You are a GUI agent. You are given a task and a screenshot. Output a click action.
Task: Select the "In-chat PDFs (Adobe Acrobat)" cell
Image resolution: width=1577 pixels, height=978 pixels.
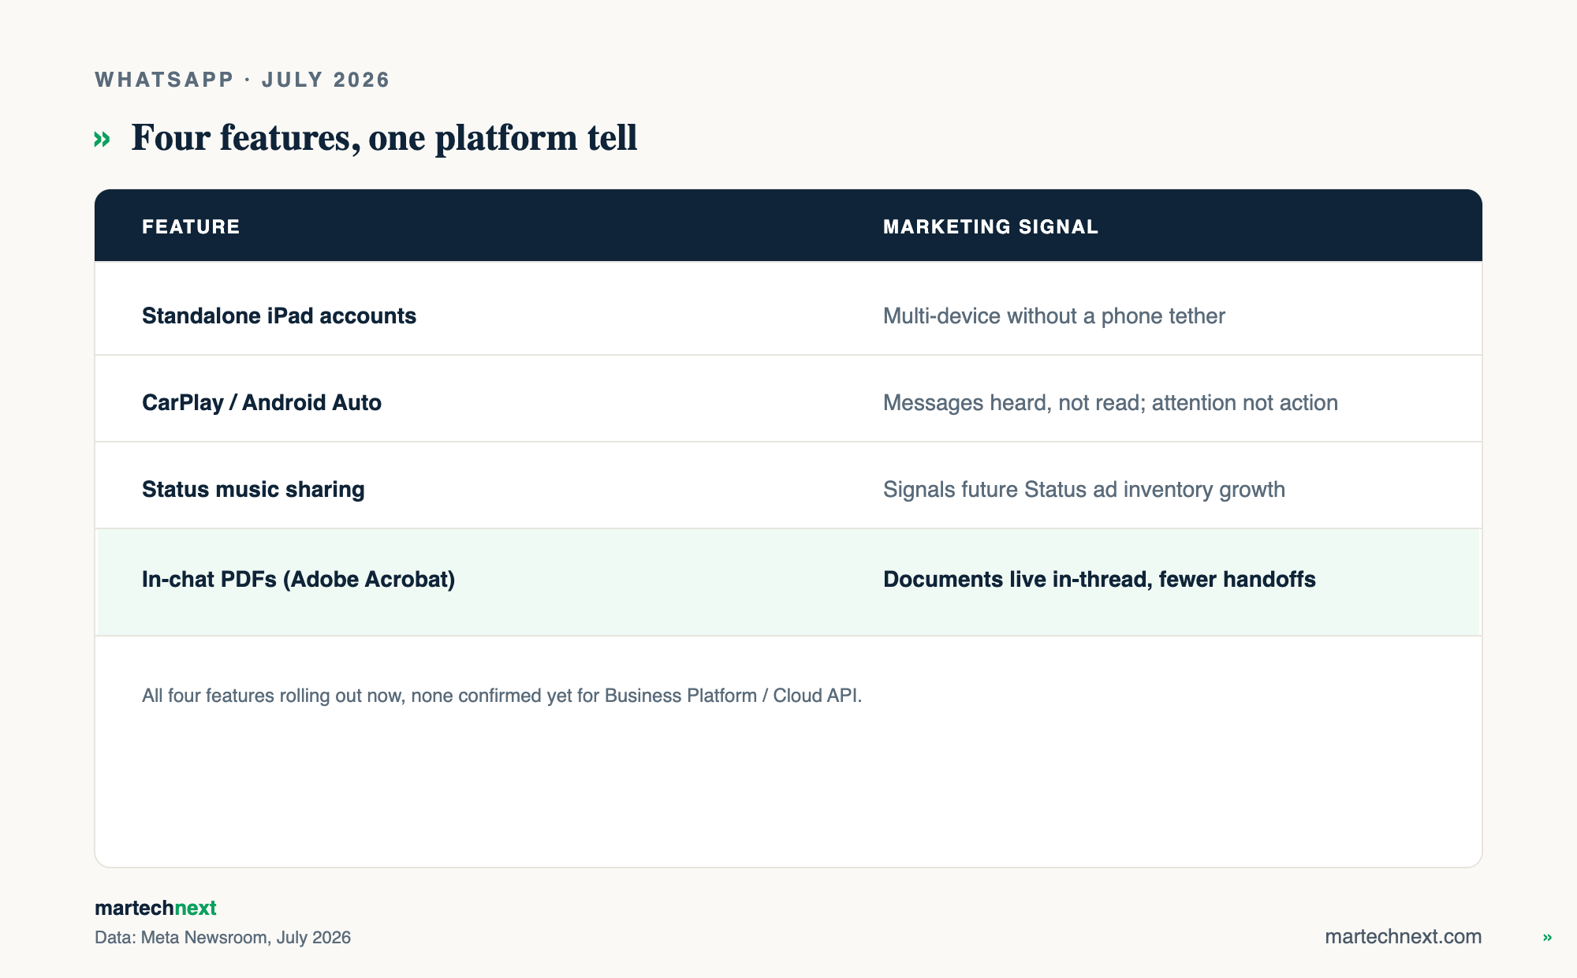[298, 579]
